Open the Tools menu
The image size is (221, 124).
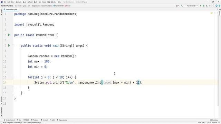click(x=44, y=2)
